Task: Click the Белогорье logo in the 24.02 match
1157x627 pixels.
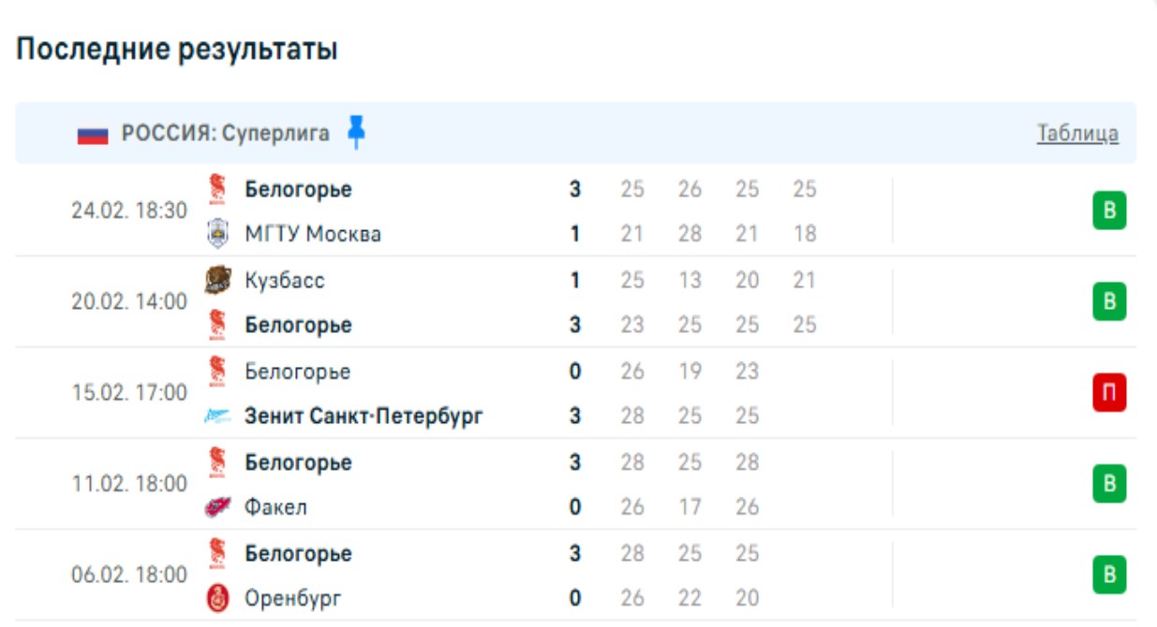Action: pos(217,189)
